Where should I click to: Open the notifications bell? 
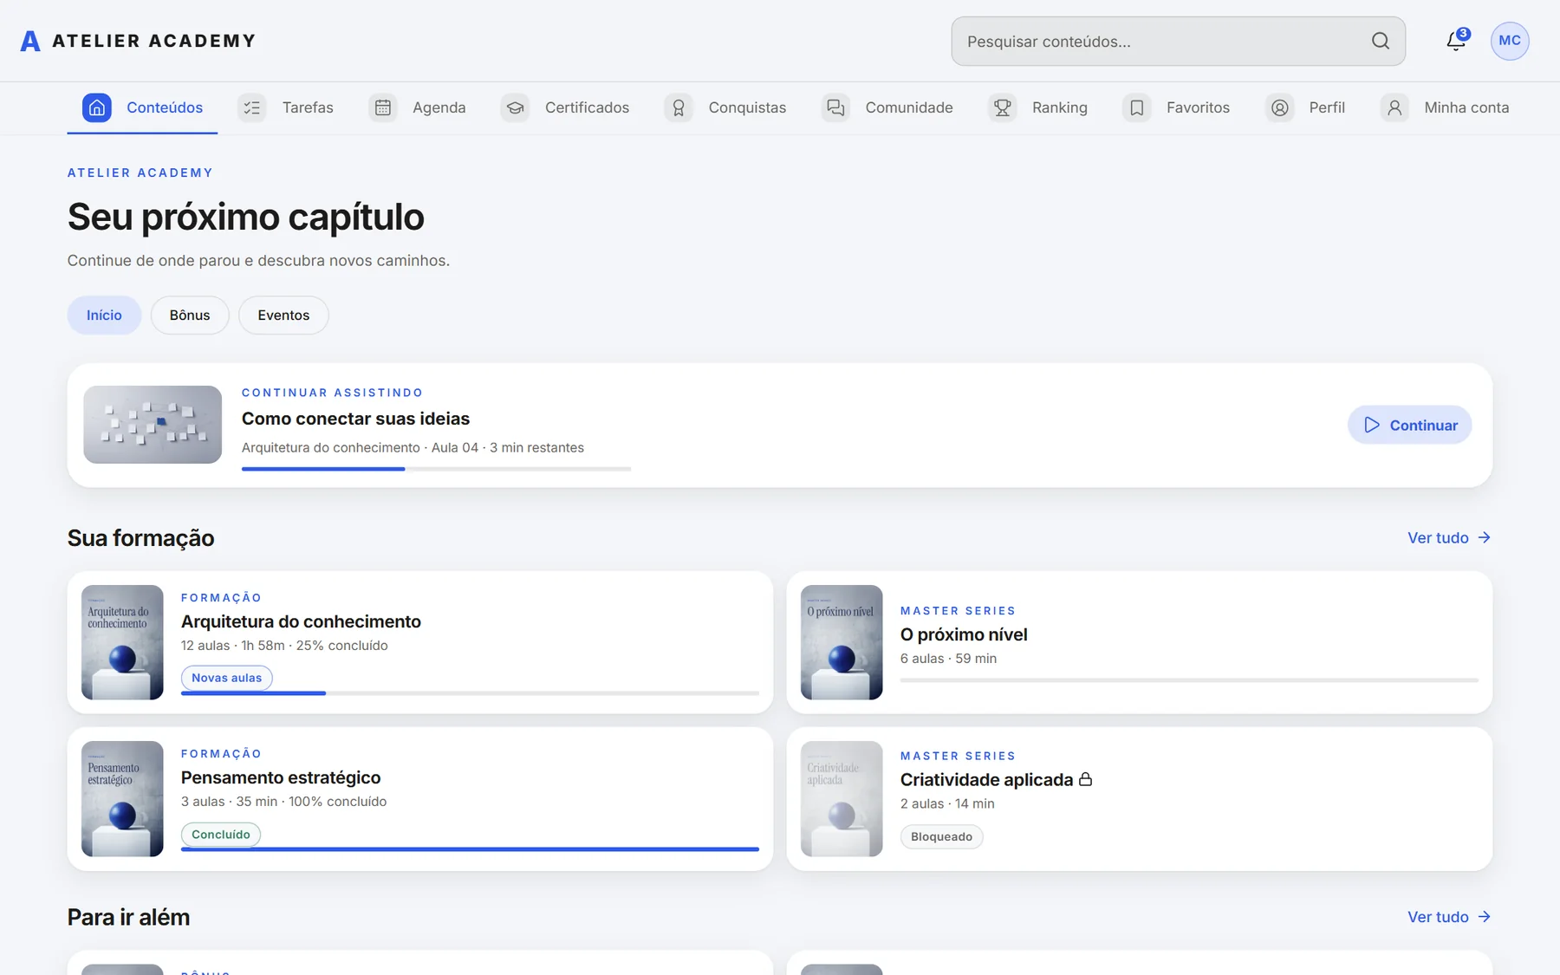coord(1456,41)
